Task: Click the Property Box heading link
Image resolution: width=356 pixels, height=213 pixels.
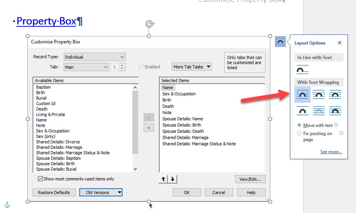Action: pyautogui.click(x=46, y=21)
